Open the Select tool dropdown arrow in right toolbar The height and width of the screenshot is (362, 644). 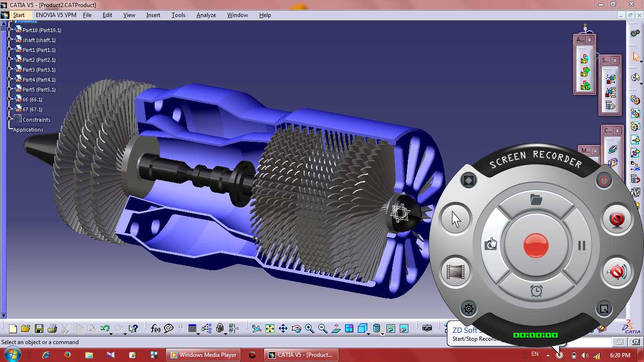tap(641, 62)
